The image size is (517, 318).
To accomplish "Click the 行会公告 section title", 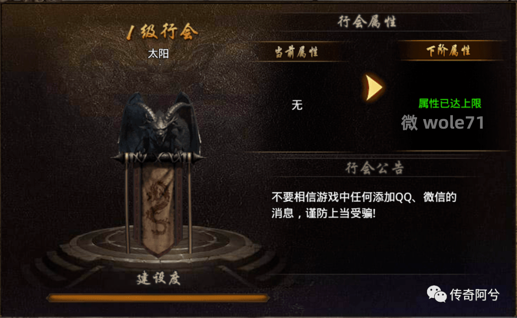I will [374, 168].
